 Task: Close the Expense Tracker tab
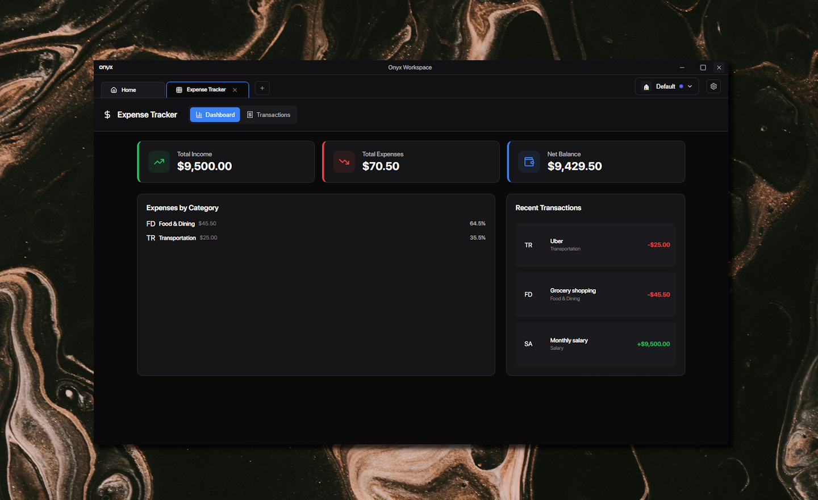click(x=235, y=90)
